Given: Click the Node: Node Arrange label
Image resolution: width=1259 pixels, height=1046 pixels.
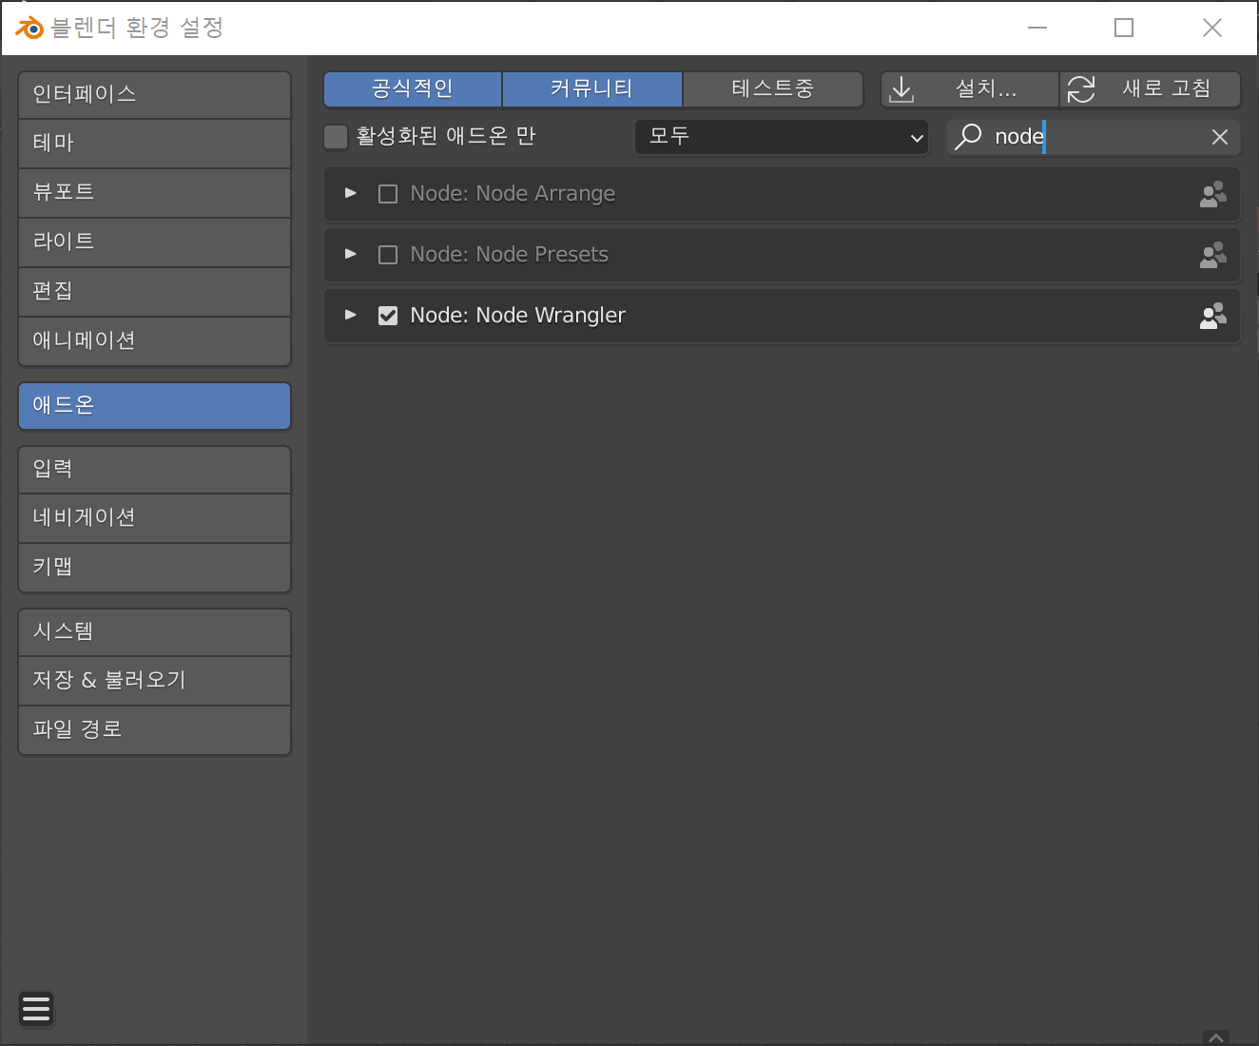Looking at the screenshot, I should pyautogui.click(x=513, y=194).
